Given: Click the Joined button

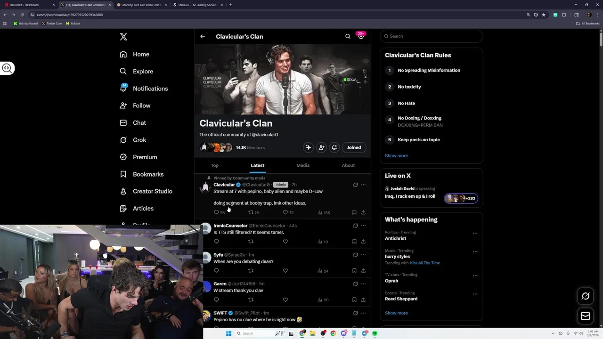Looking at the screenshot, I should tap(354, 147).
